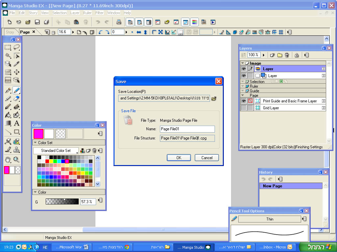Image resolution: width=337 pixels, height=252 pixels.
Task: Toggle visibility of the second Layer row
Action: click(x=244, y=76)
